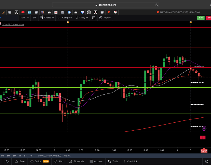Click the 06:01:02 (UTC+05:30) timezone text
This screenshot has height=165, width=211.
click(x=49, y=156)
